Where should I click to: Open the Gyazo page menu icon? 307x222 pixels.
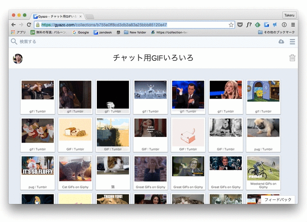(292, 42)
